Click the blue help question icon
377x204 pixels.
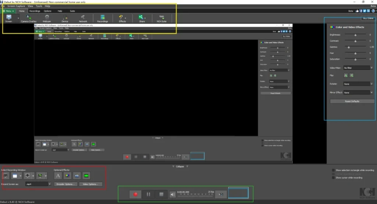(x=373, y=11)
